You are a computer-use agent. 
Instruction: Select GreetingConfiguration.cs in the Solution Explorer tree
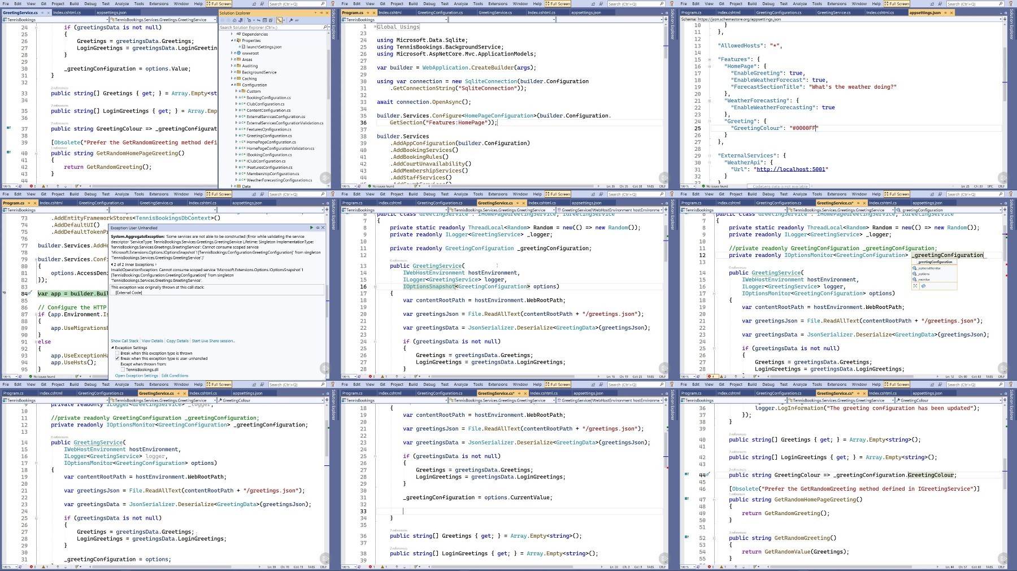click(x=269, y=136)
